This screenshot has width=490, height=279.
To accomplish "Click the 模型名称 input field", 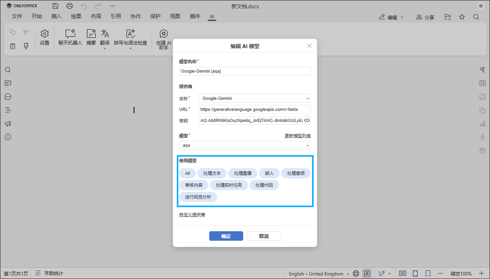I will 244,71.
